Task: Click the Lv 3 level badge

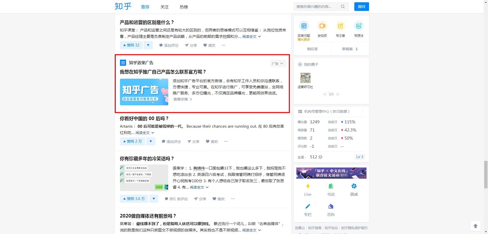Action: click(360, 157)
